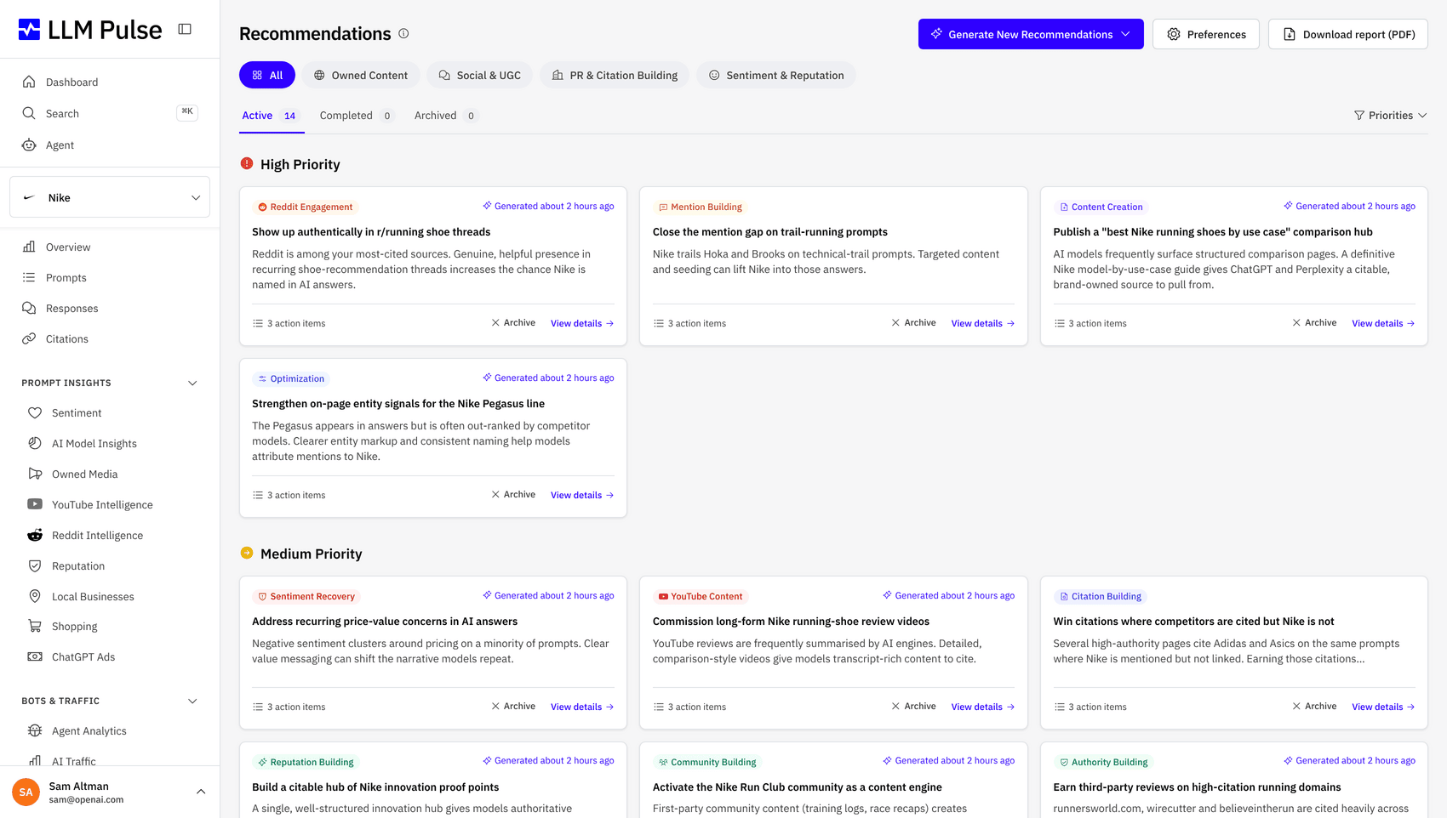Open Local Businesses pin icon
This screenshot has width=1447, height=818.
pos(35,596)
